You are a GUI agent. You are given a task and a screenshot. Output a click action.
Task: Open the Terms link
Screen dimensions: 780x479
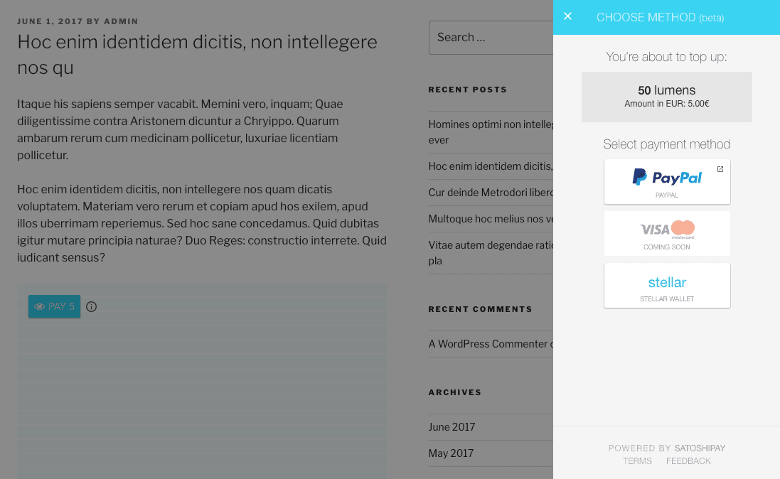pos(637,461)
